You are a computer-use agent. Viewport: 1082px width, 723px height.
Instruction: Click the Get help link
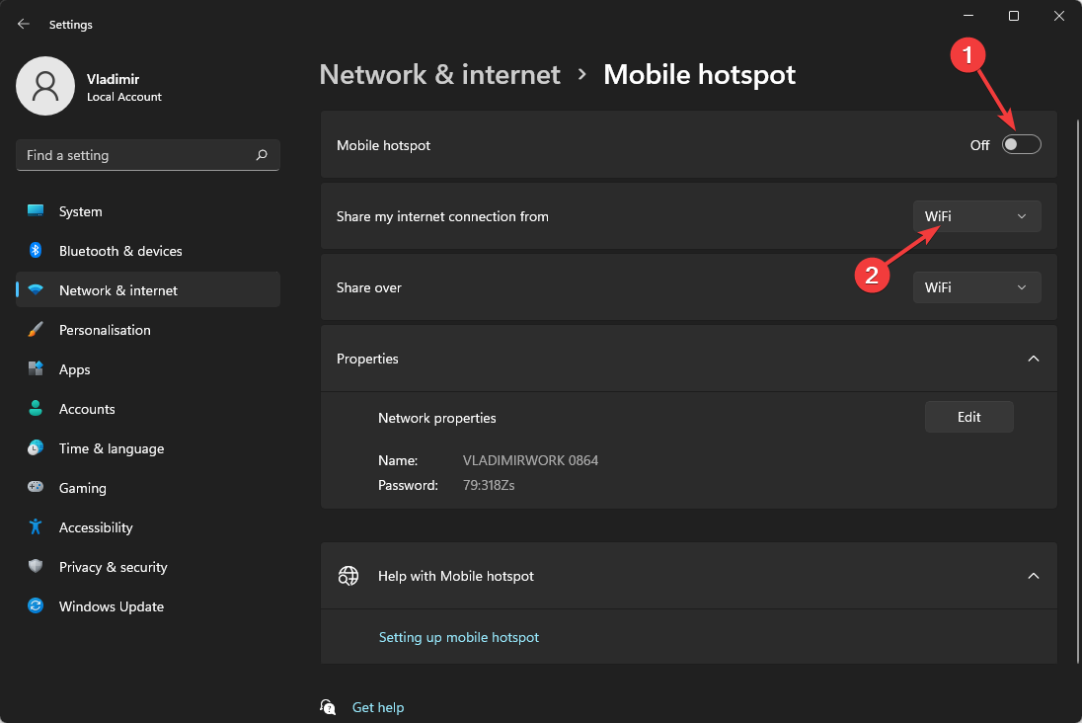point(378,707)
